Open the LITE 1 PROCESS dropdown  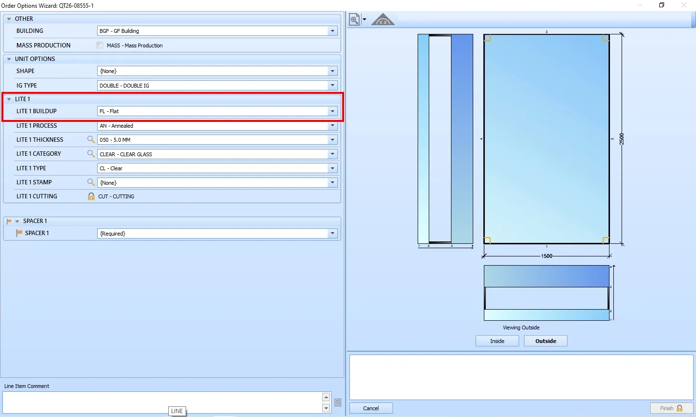(x=333, y=126)
